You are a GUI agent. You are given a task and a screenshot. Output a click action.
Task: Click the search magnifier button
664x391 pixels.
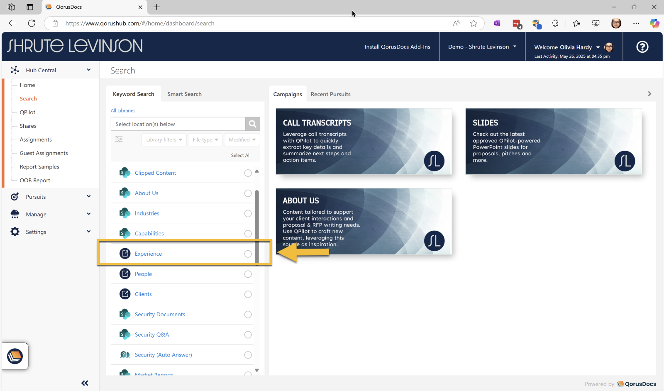pos(252,124)
